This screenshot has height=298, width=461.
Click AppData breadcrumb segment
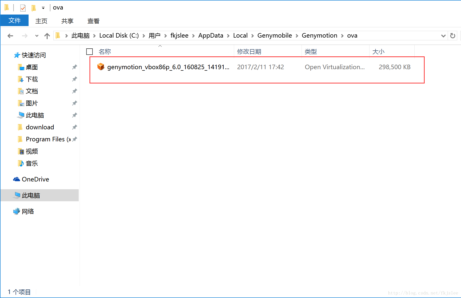[x=211, y=36]
